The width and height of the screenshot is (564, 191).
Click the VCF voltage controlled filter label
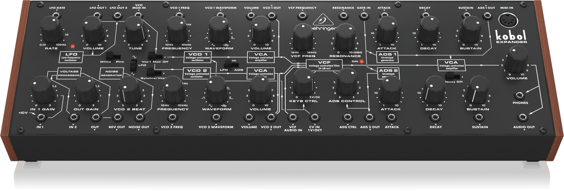tap(324, 65)
